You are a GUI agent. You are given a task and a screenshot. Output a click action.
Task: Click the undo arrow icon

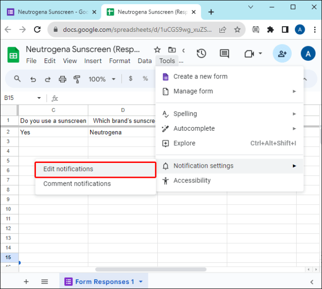click(33, 79)
